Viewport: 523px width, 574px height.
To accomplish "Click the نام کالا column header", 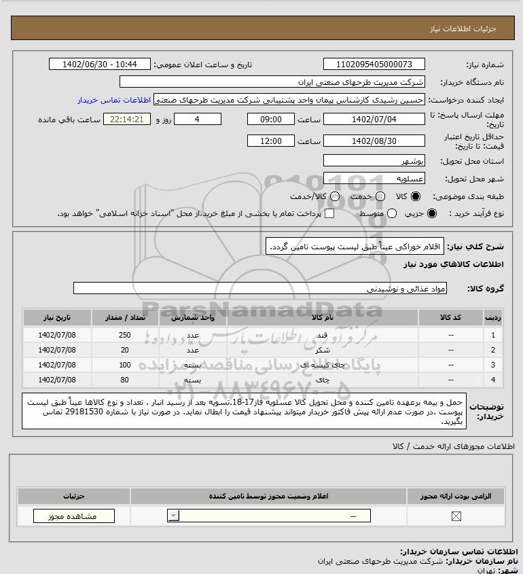I will tap(323, 318).
